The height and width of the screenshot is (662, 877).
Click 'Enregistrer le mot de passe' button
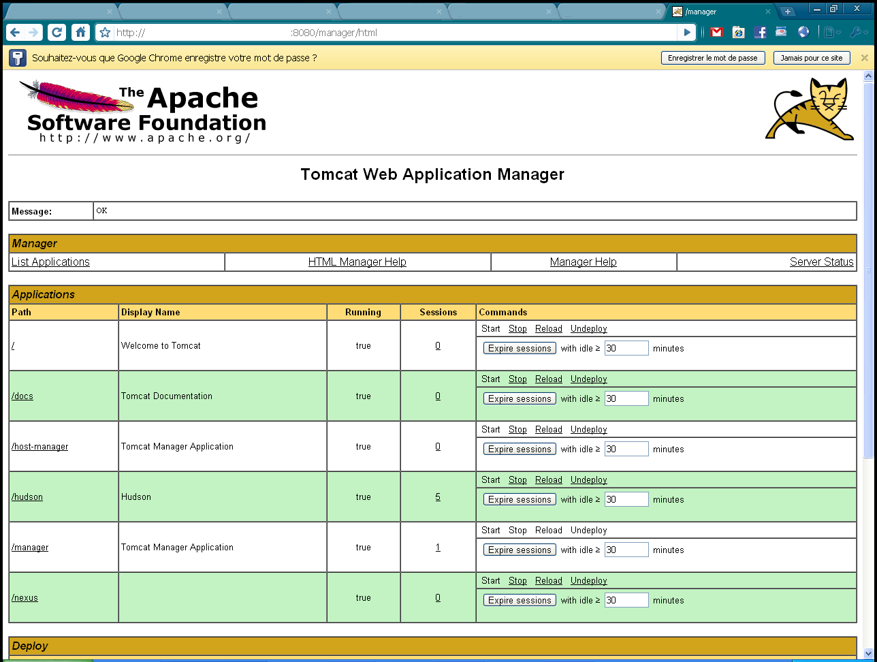click(712, 58)
